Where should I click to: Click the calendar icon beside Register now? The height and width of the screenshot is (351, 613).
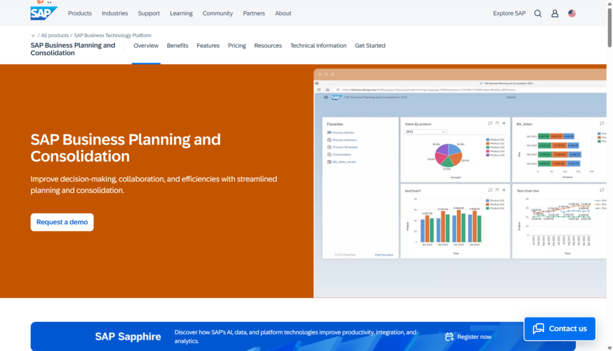pos(449,337)
